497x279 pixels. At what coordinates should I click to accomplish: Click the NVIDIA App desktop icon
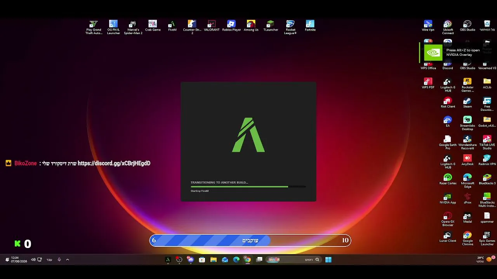pos(448,198)
